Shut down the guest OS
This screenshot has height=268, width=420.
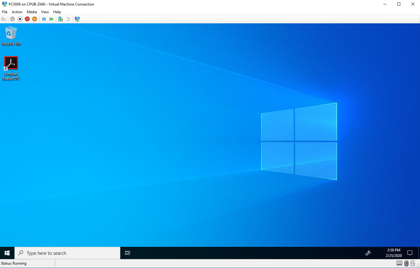coord(27,19)
